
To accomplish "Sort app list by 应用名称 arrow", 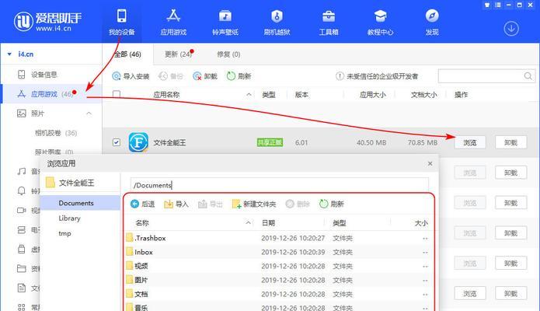I will coord(249,95).
